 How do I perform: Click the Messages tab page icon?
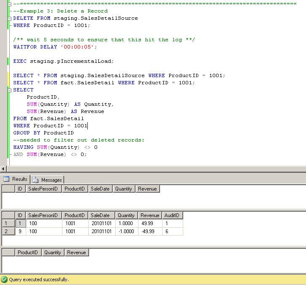36,180
